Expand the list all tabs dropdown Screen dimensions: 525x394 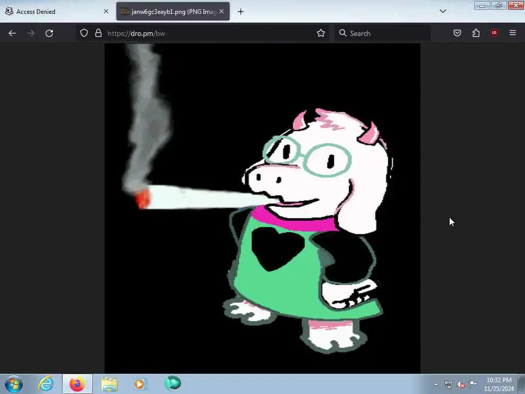pyautogui.click(x=442, y=11)
